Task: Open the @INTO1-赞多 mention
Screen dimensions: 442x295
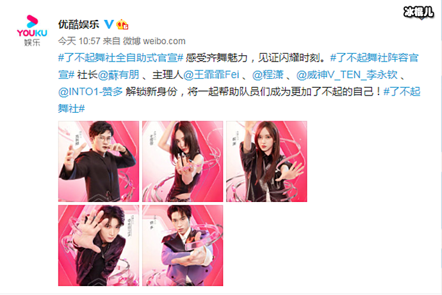Action: click(90, 92)
